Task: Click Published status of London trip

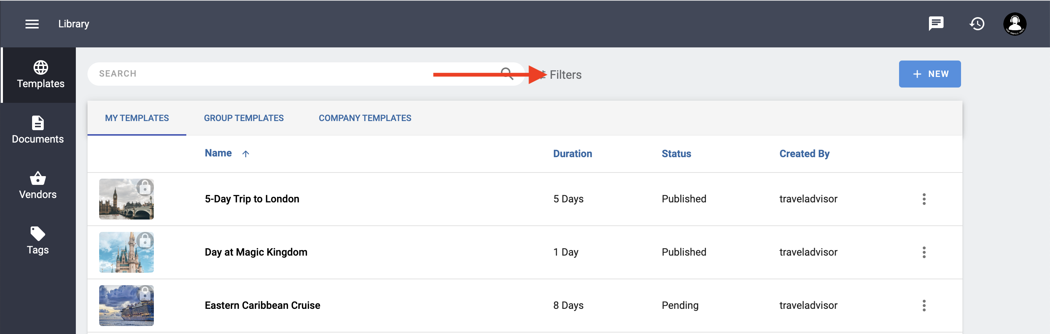Action: coord(684,199)
